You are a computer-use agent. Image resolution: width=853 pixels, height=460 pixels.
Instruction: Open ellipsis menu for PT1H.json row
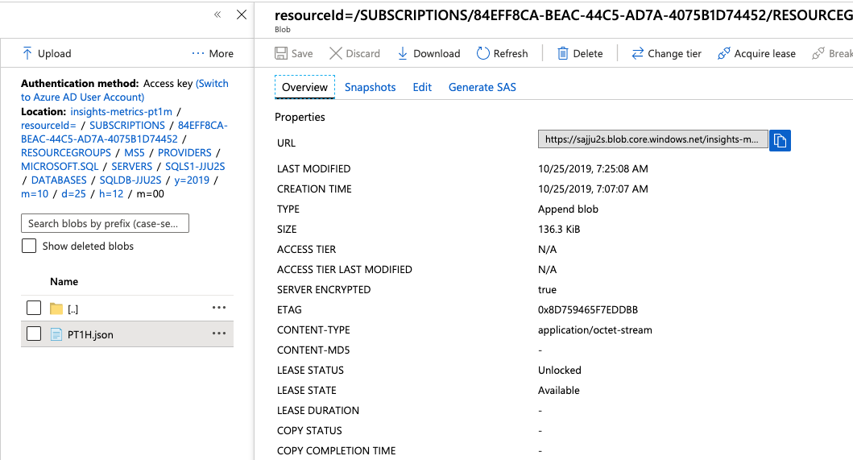click(219, 334)
